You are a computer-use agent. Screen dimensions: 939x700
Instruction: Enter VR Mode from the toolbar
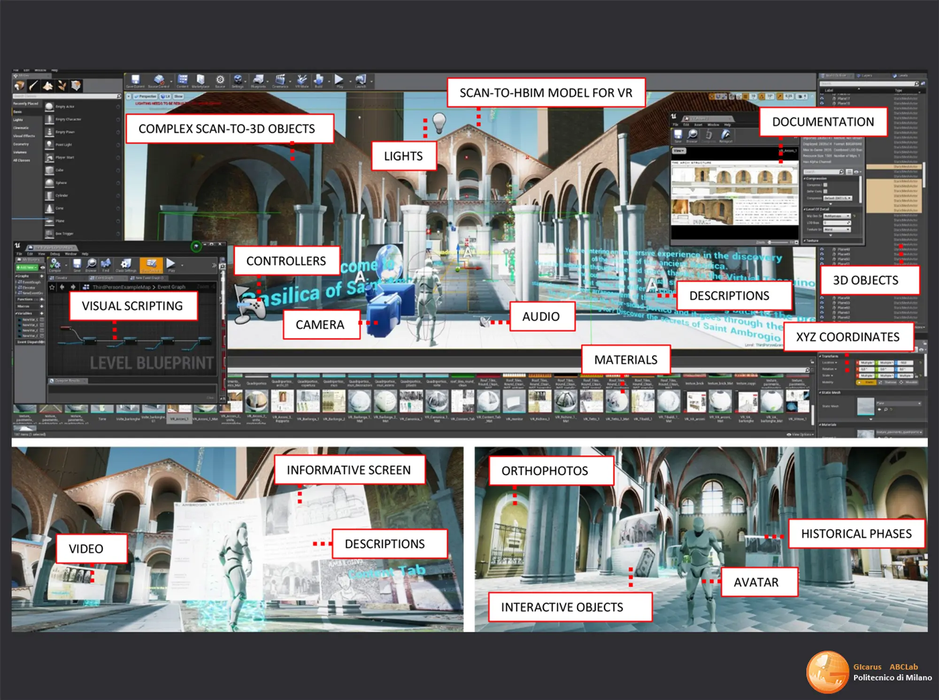click(301, 80)
